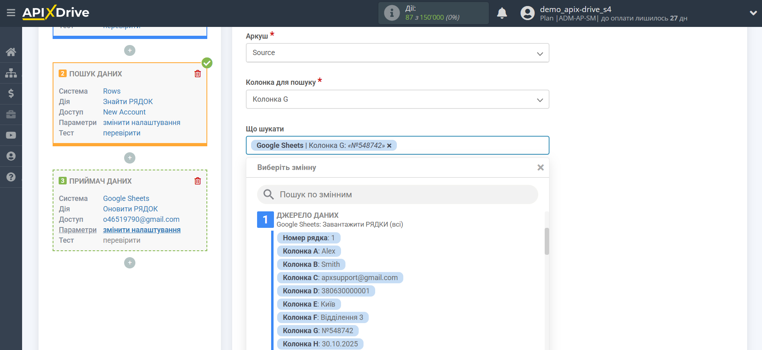Select variable Номер рядка: 1

click(308, 238)
